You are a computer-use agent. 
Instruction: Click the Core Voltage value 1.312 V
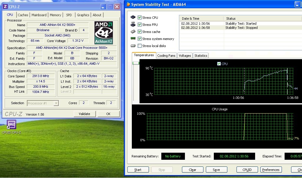point(78,41)
